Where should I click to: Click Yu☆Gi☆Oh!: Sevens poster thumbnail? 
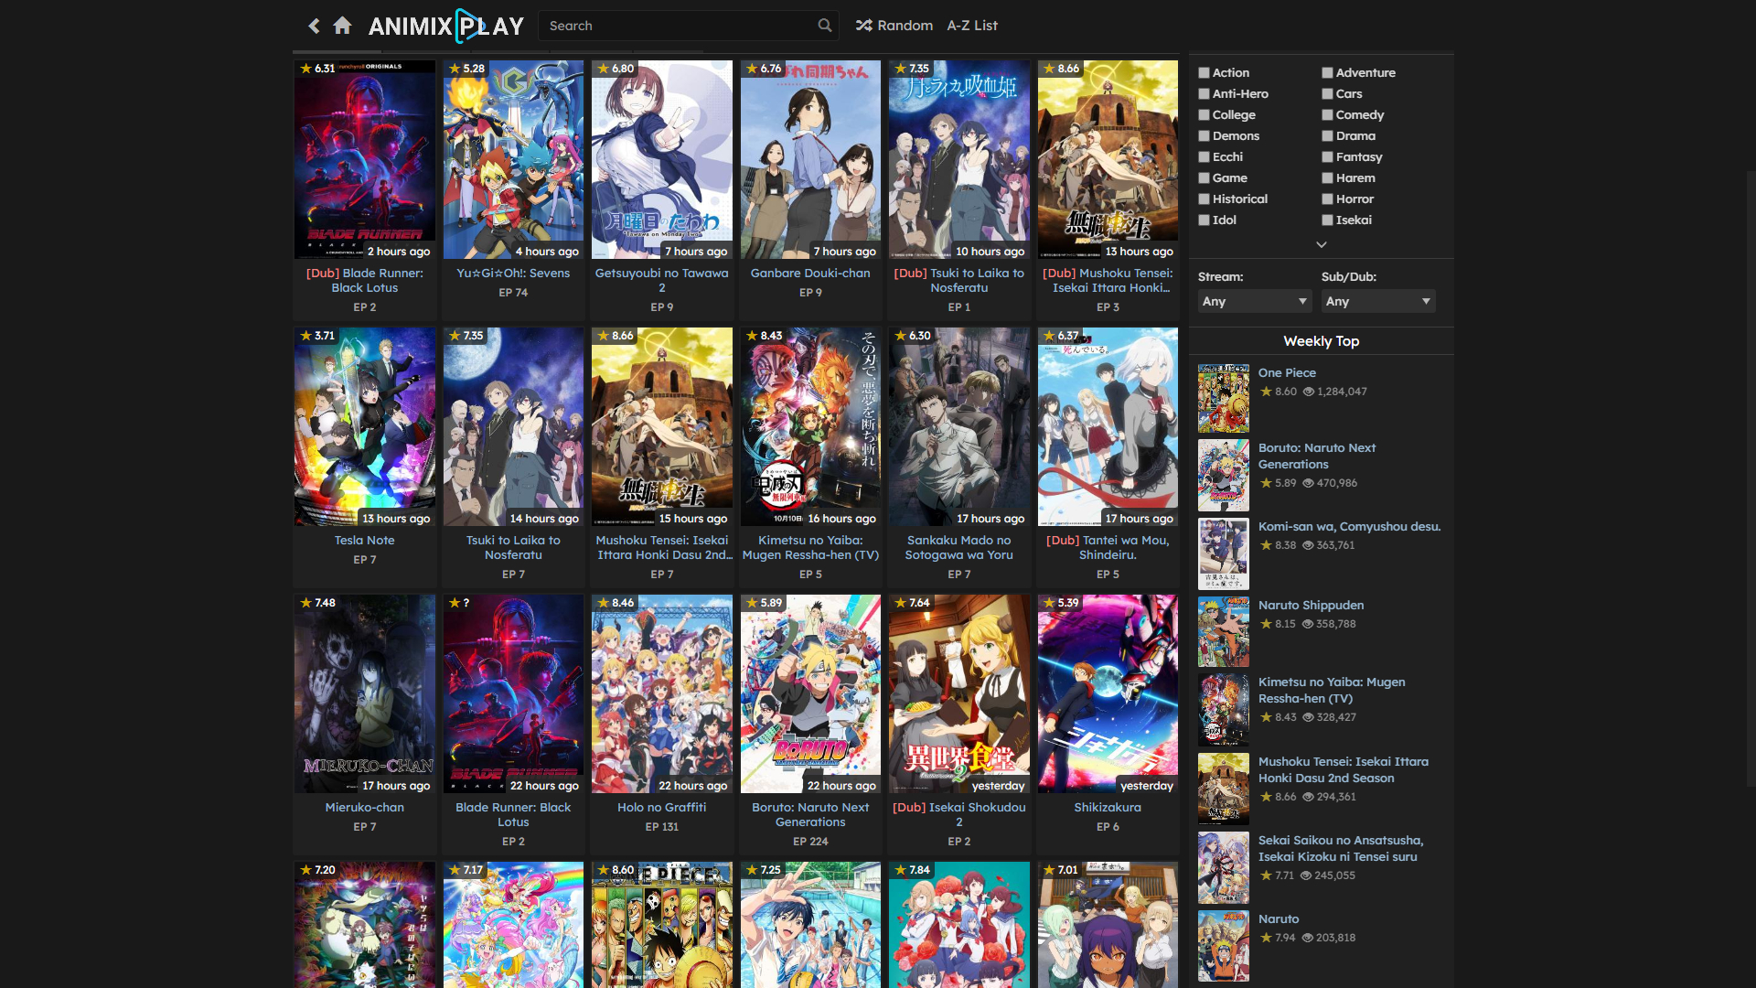[513, 159]
